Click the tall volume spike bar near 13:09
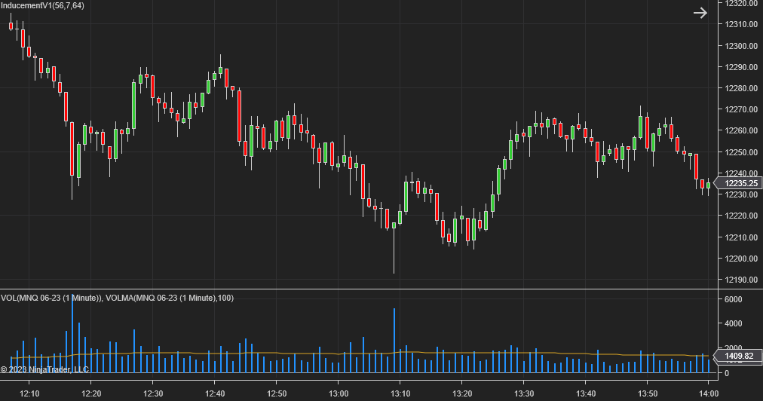Image resolution: width=763 pixels, height=401 pixels. [394, 341]
